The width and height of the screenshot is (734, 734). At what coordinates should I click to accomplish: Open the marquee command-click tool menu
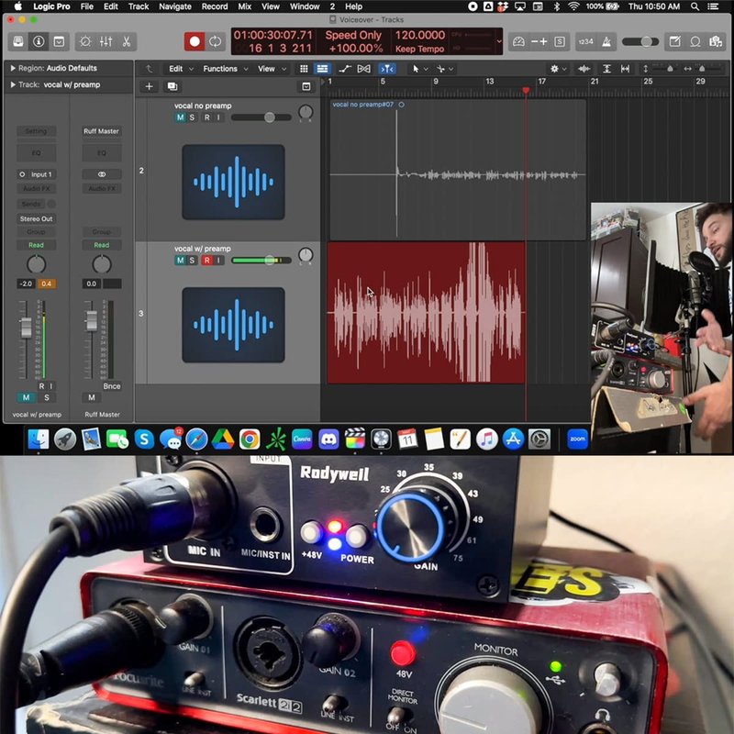click(445, 69)
